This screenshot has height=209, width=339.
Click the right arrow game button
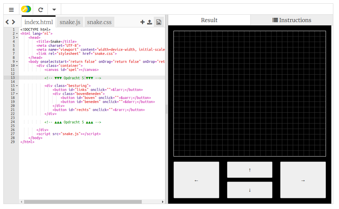[x=303, y=180]
